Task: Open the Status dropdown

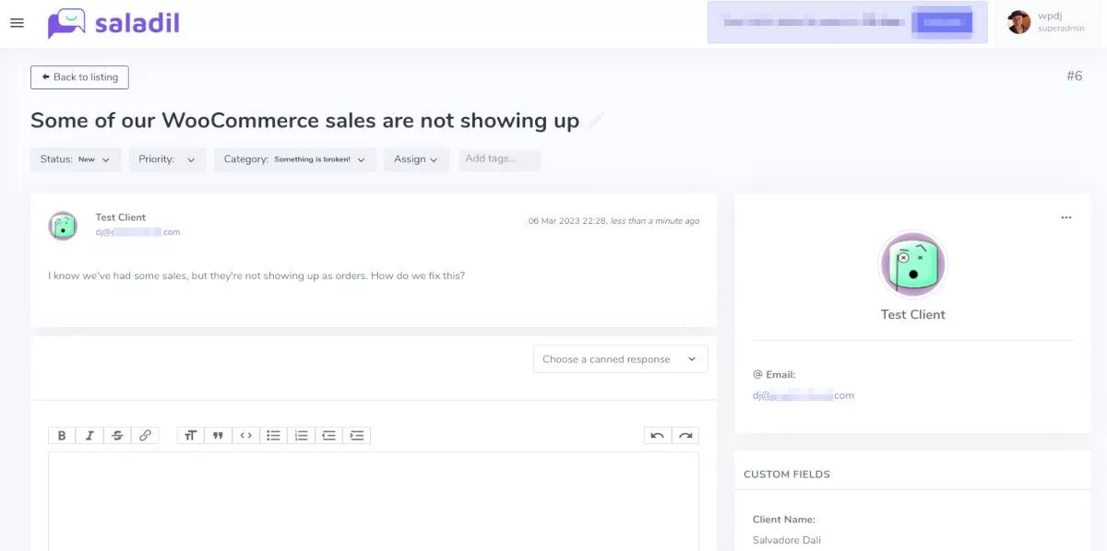Action: (75, 159)
